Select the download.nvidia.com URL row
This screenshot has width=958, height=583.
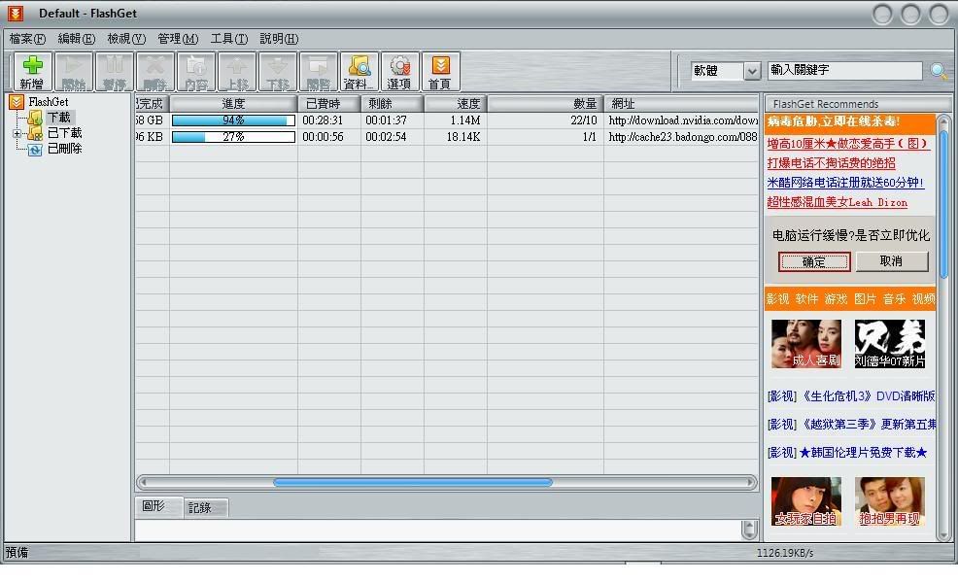[x=683, y=120]
